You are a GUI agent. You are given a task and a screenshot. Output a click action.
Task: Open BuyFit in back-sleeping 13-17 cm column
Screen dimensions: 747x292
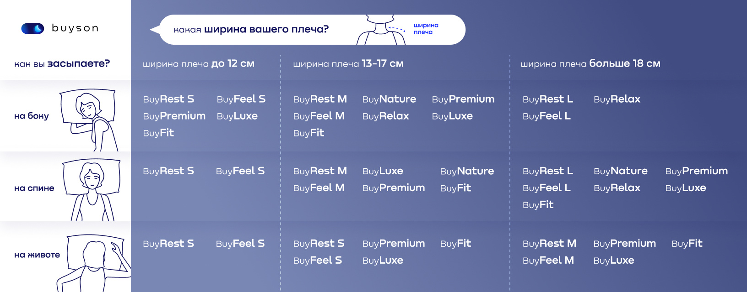coord(455,188)
